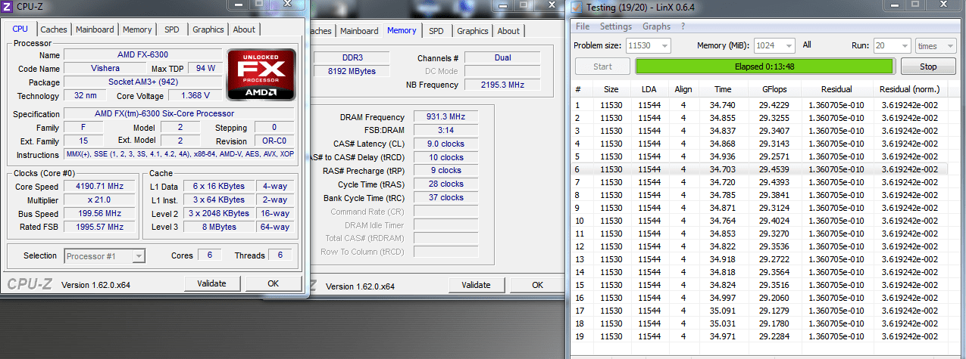Open SPD tab in rear CPU-Z window
Viewport: 966px width, 359px height.
coord(436,31)
